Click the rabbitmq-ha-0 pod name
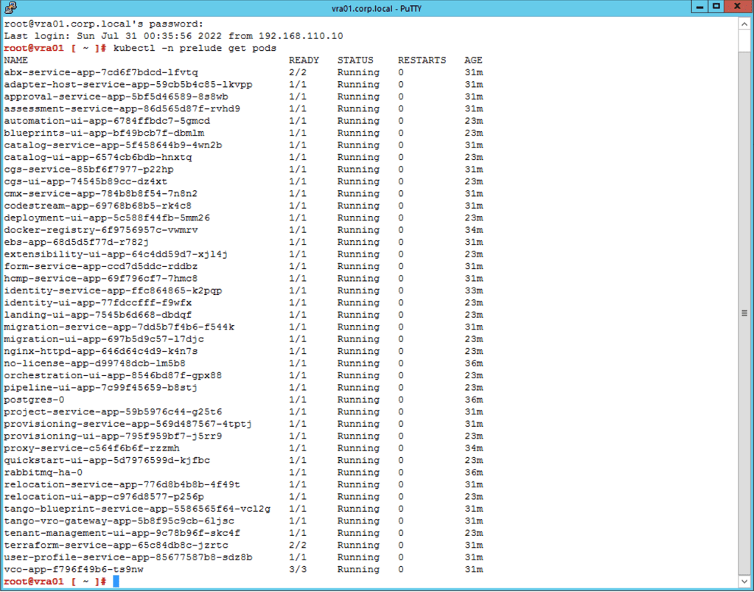 (x=43, y=473)
